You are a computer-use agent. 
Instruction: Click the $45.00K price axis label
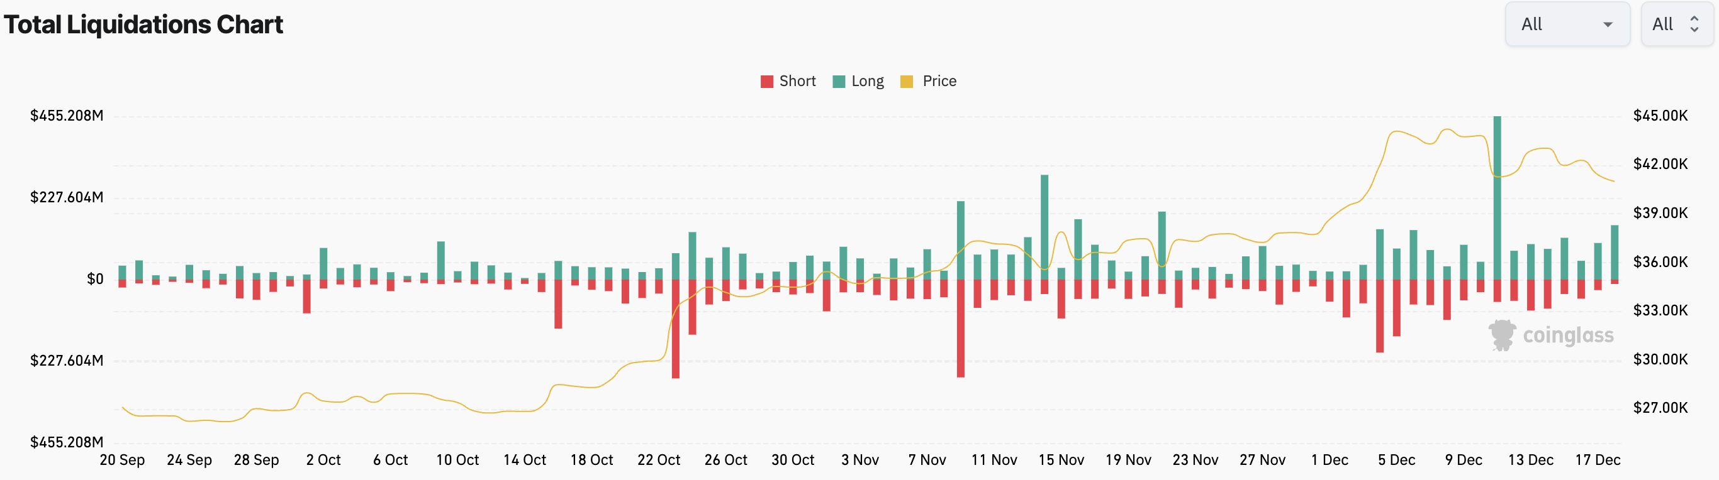1660,116
